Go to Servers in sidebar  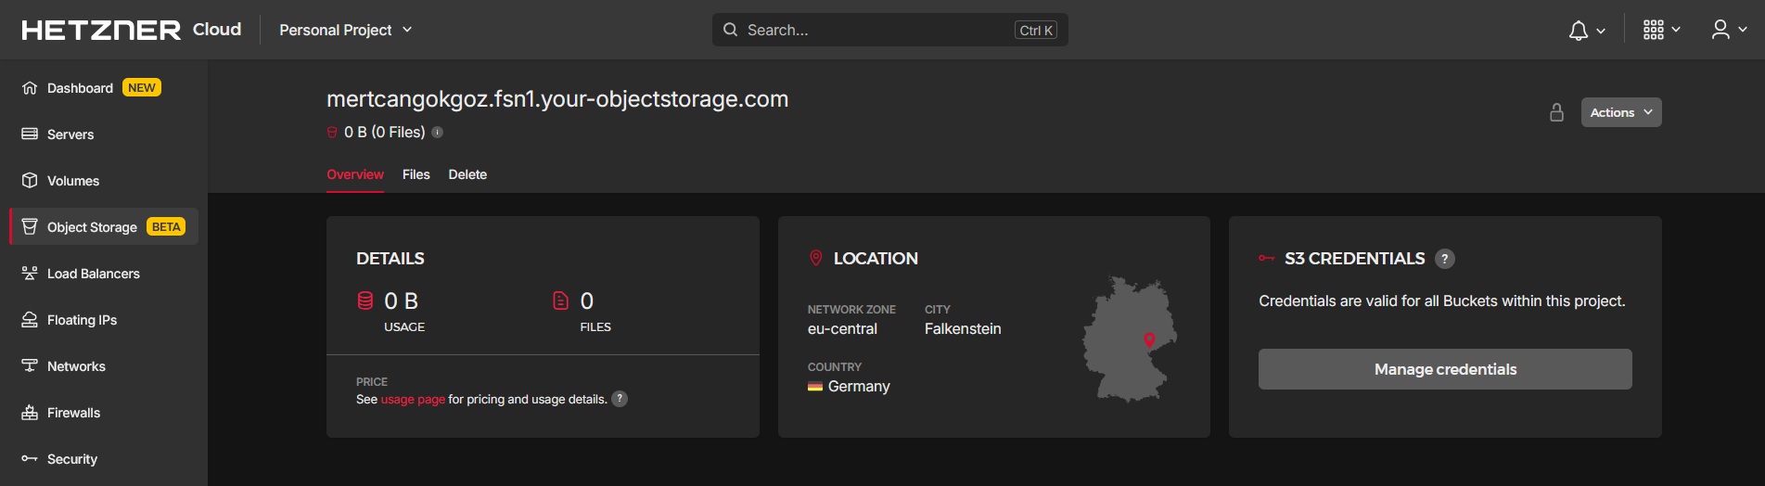click(70, 134)
